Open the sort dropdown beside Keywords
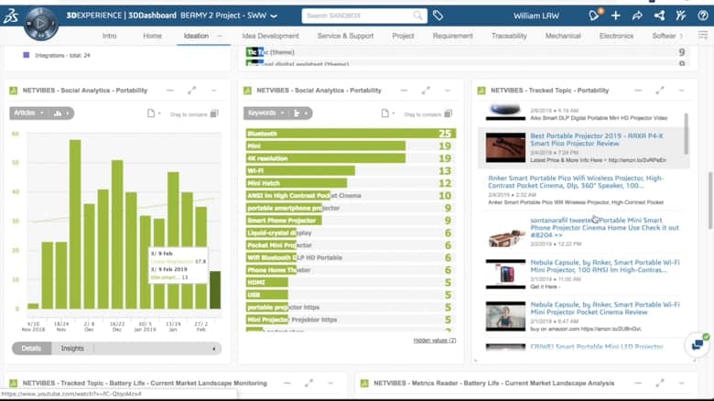This screenshot has height=401, width=714. 300,113
